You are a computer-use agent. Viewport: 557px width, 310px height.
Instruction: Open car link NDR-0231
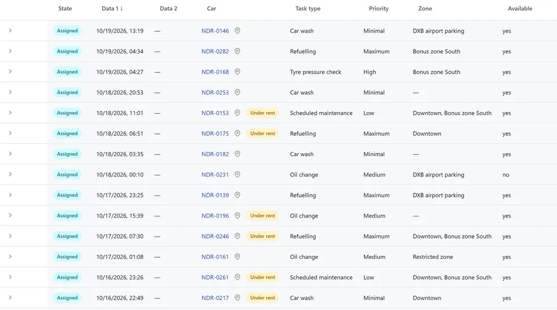click(215, 175)
